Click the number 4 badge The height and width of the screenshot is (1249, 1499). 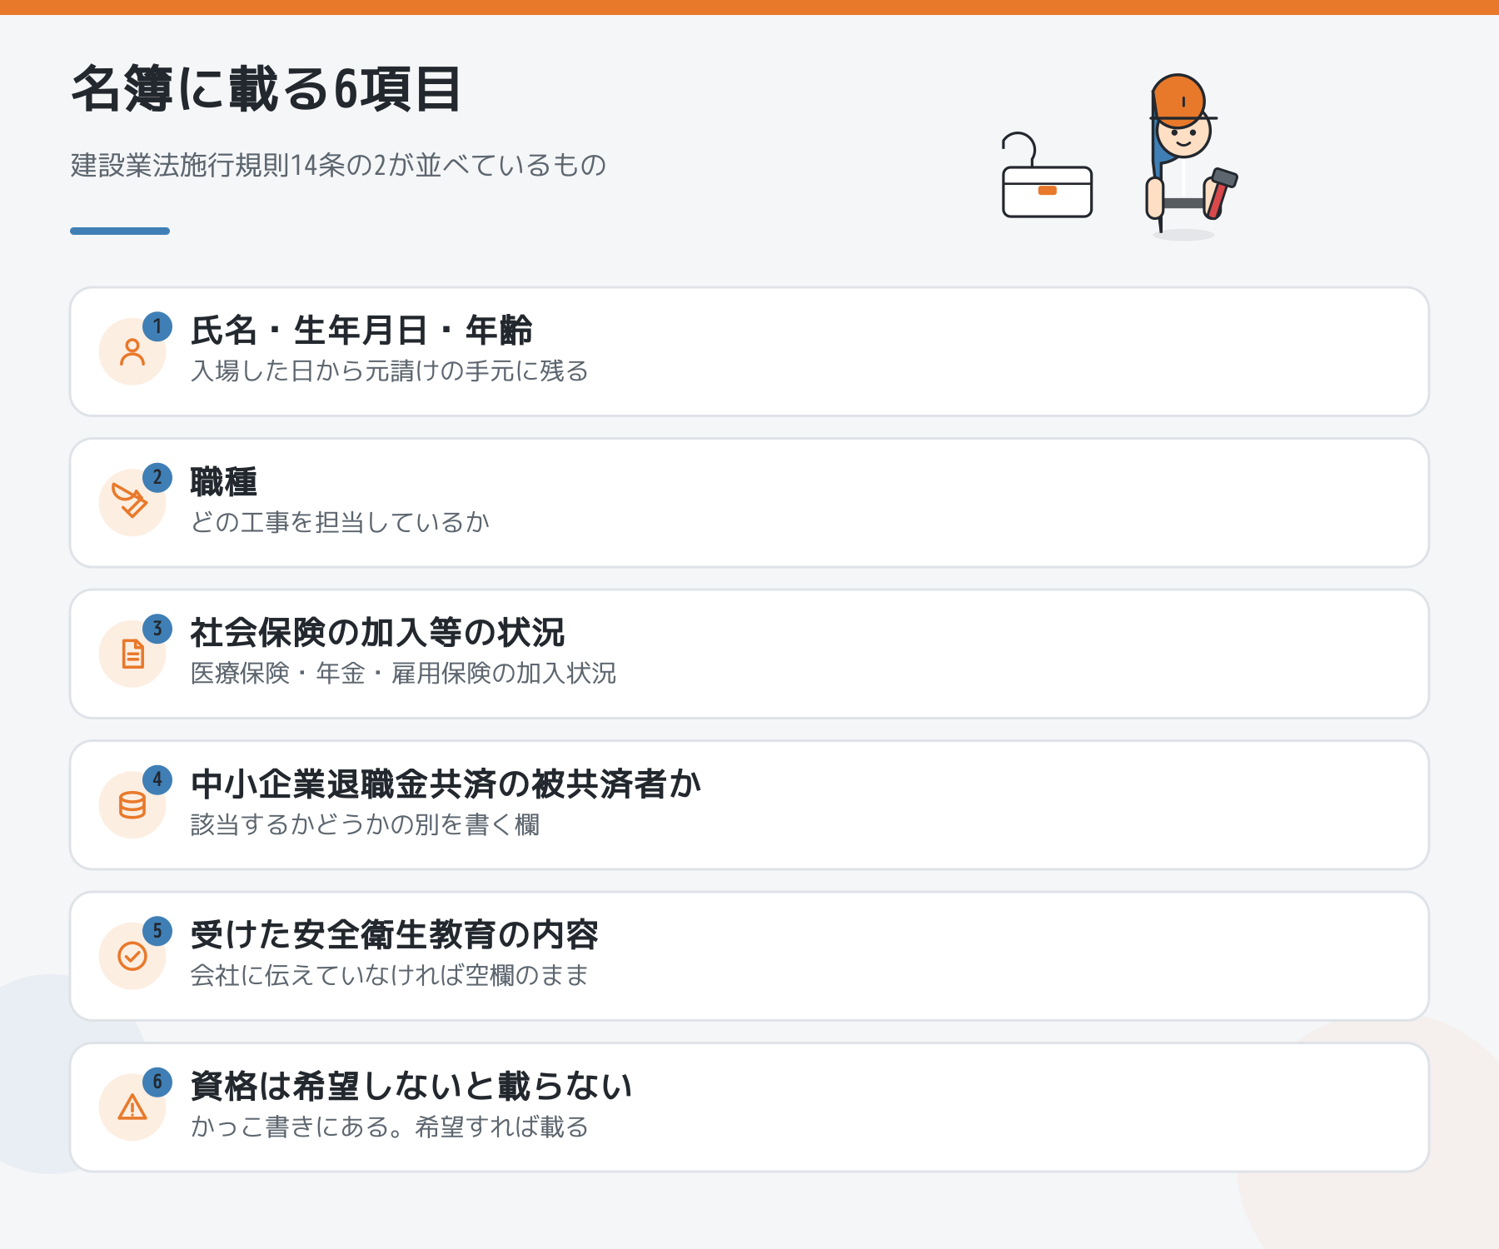point(157,780)
